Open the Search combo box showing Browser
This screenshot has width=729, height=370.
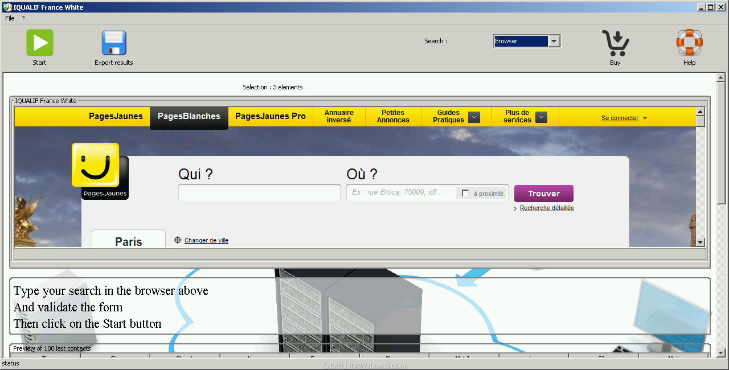coord(527,41)
